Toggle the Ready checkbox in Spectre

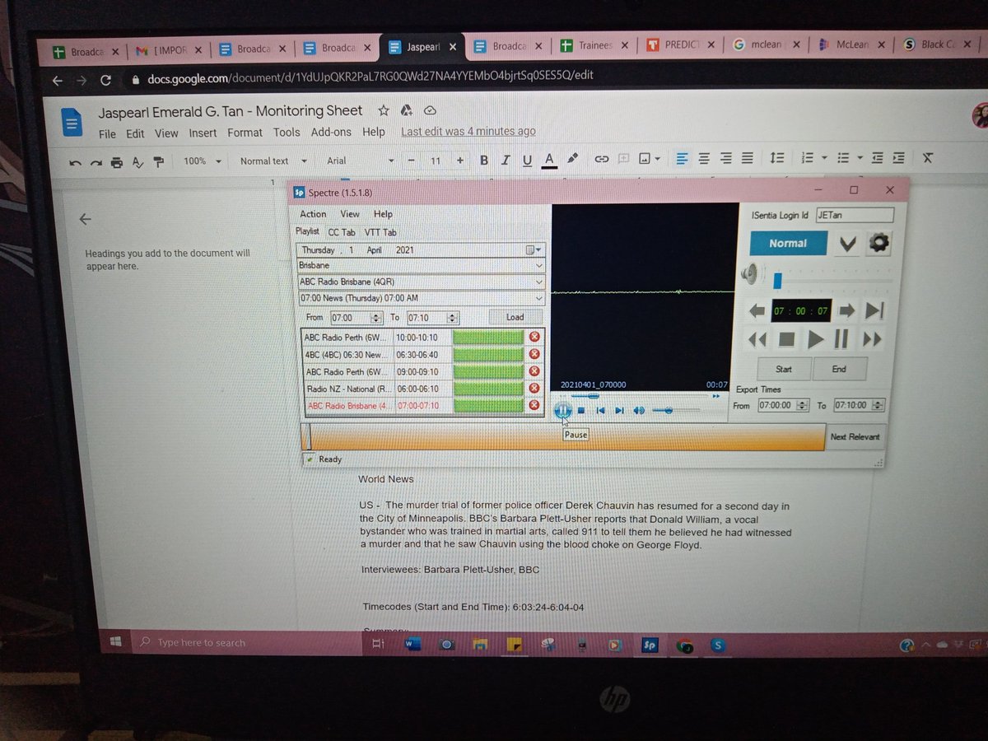click(310, 459)
